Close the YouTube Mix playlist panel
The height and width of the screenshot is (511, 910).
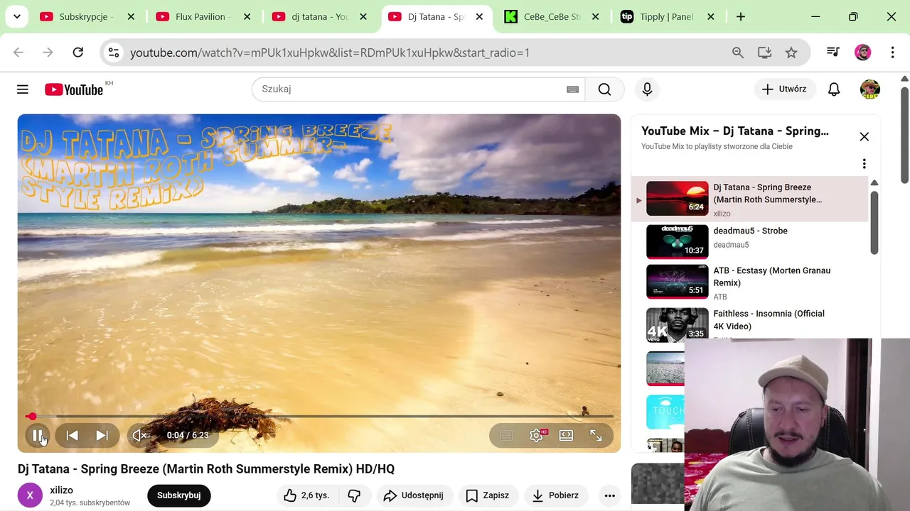tap(864, 137)
